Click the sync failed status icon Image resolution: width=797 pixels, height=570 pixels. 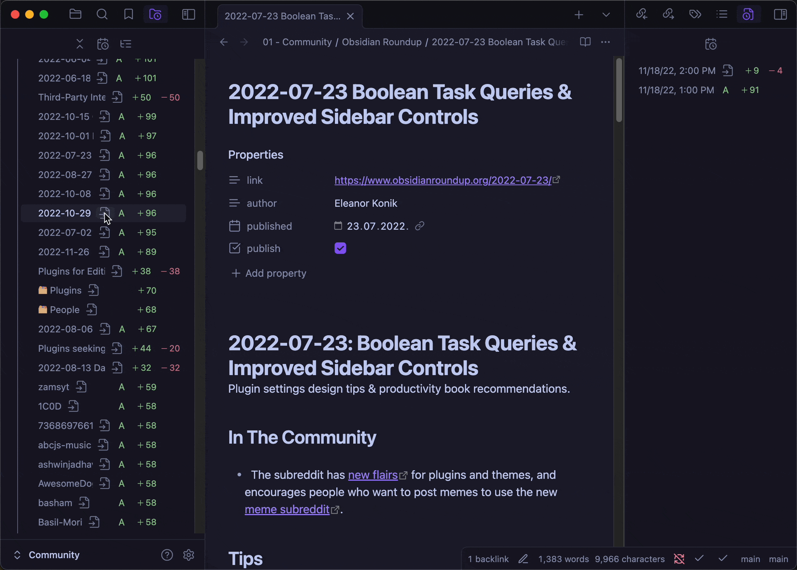click(679, 559)
